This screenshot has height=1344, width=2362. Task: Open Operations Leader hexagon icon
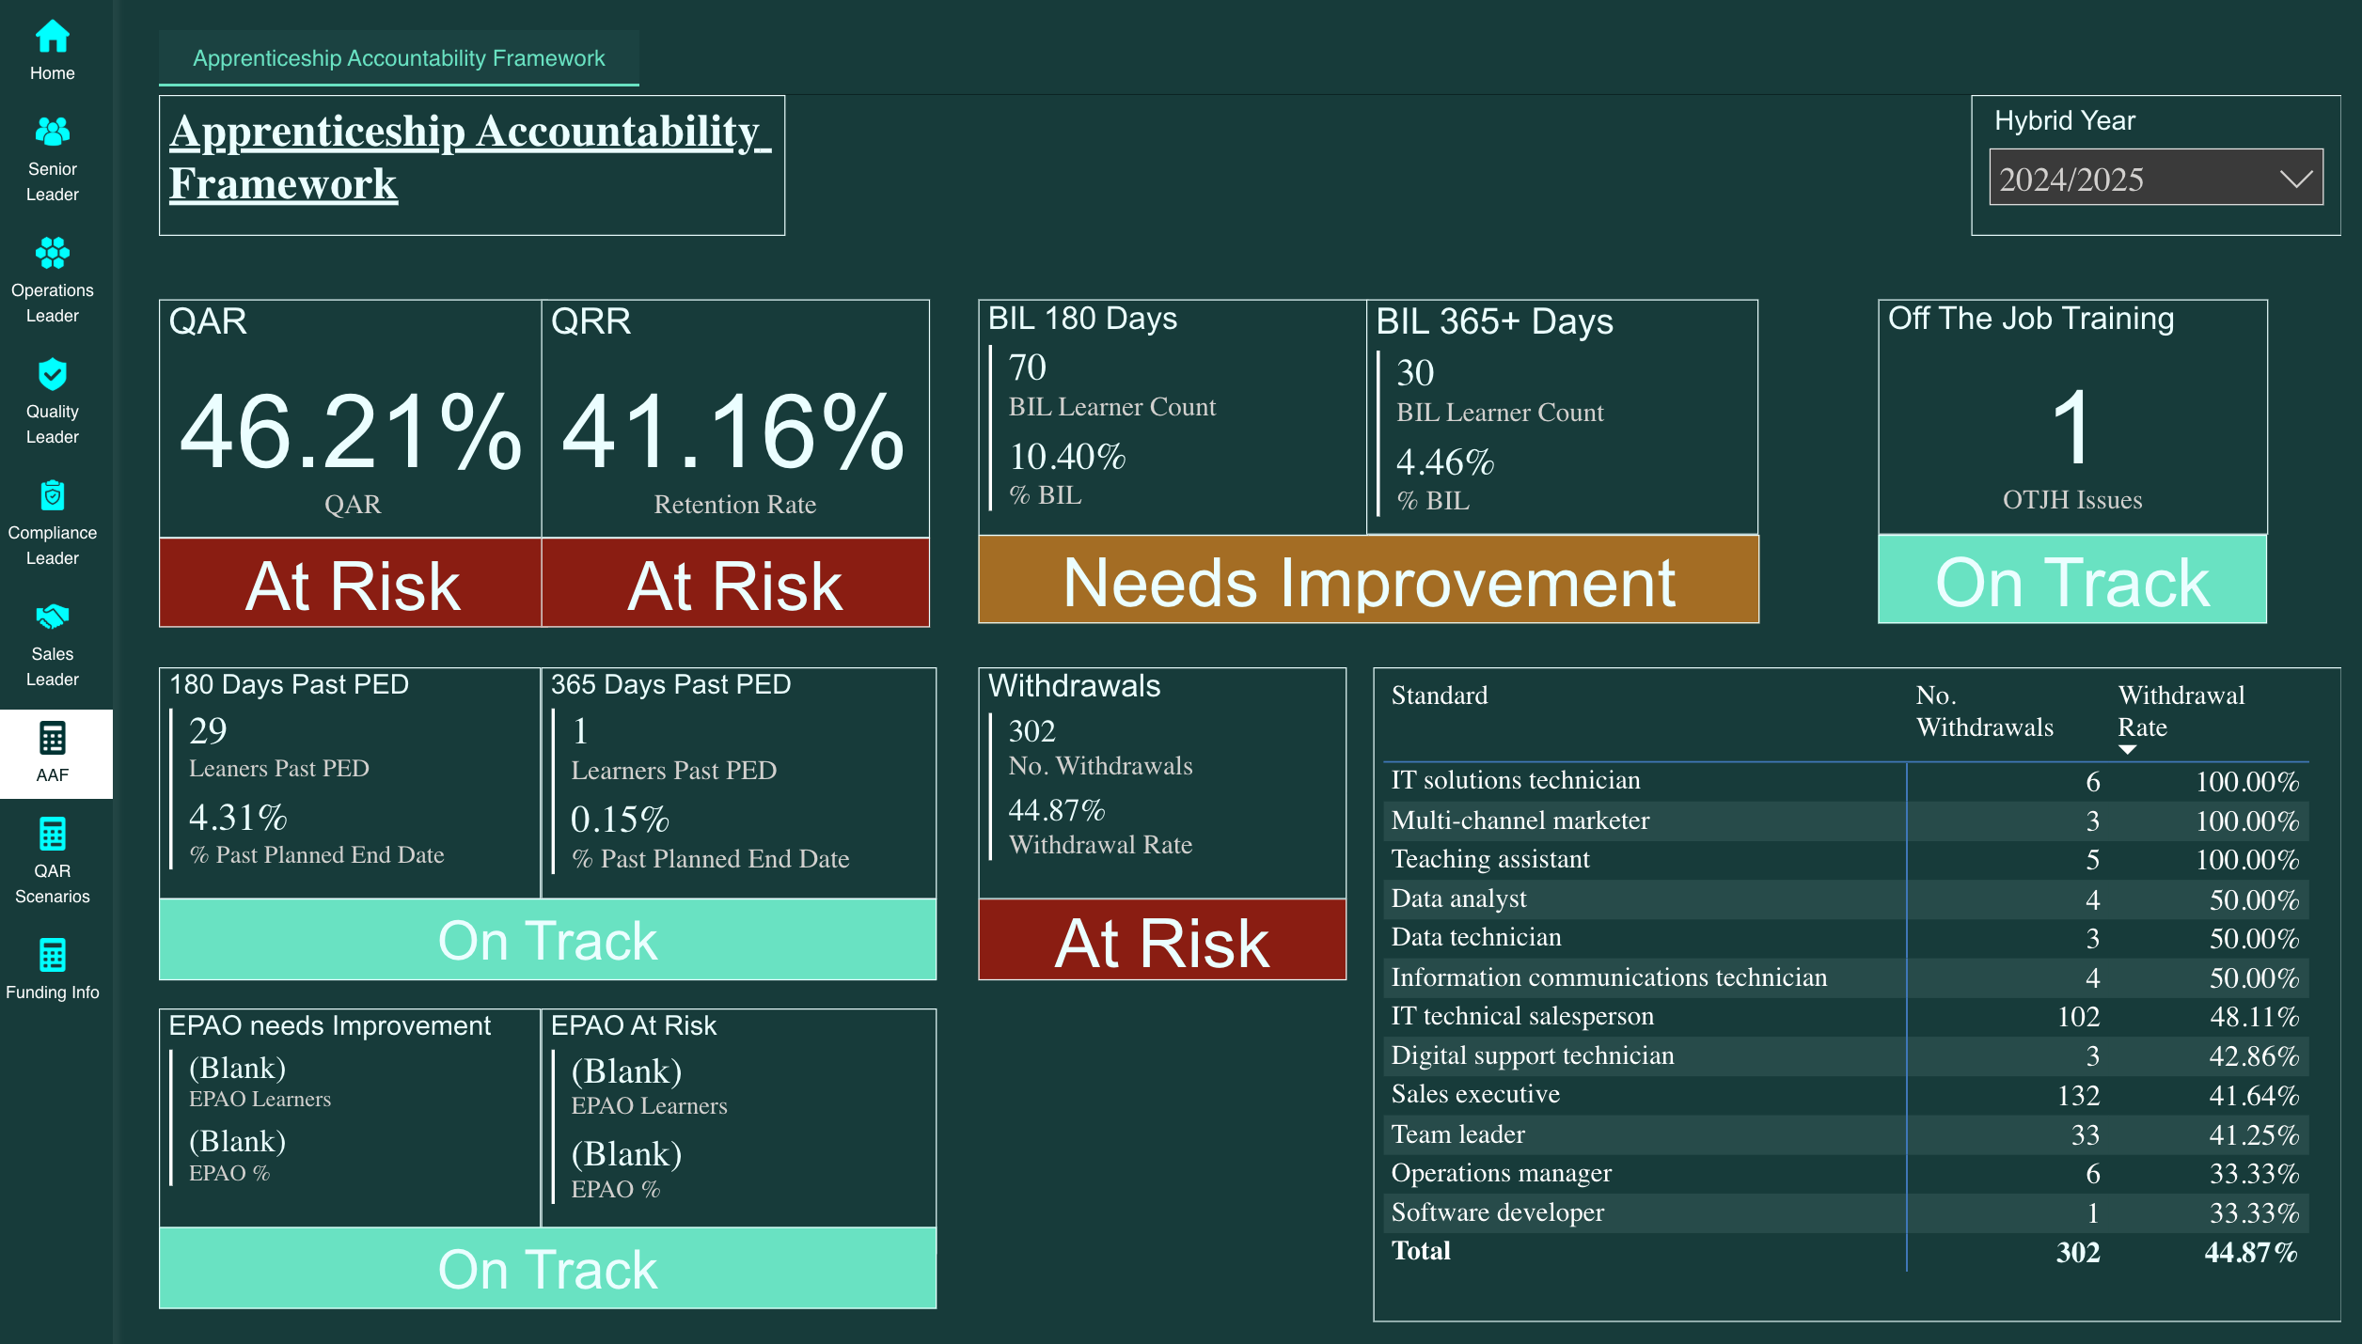[x=52, y=254]
